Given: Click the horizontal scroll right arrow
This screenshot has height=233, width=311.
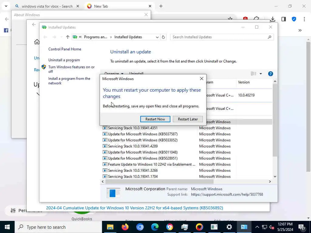Looking at the screenshot, I should [x=270, y=181].
